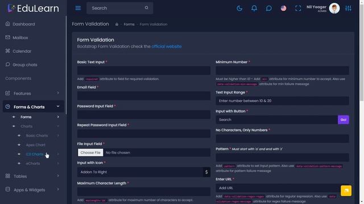Click Maximum Character Length input
The height and width of the screenshot is (204, 364).
pyautogui.click(x=144, y=192)
